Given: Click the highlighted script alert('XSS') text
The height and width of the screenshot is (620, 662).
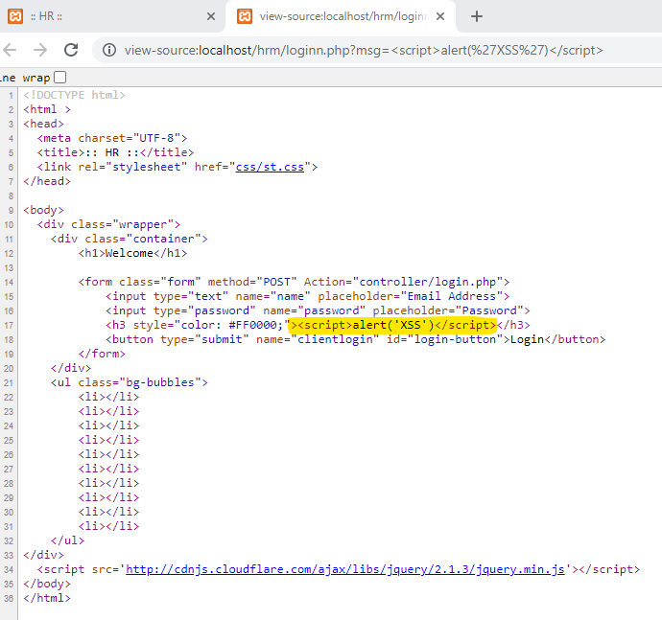Looking at the screenshot, I should tap(392, 325).
